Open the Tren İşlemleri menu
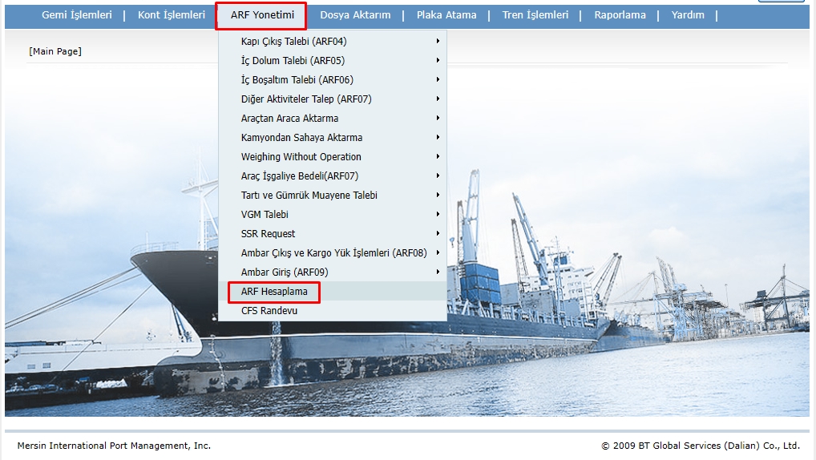816x460 pixels. (535, 15)
